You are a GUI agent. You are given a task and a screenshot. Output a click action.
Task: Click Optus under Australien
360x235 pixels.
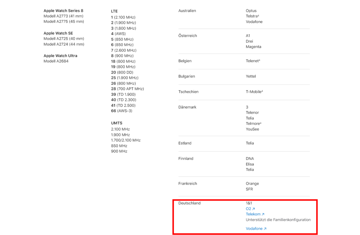251,11
